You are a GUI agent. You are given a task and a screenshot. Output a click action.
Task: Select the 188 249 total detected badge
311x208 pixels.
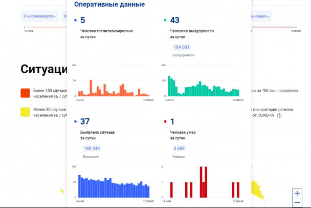coord(93,148)
